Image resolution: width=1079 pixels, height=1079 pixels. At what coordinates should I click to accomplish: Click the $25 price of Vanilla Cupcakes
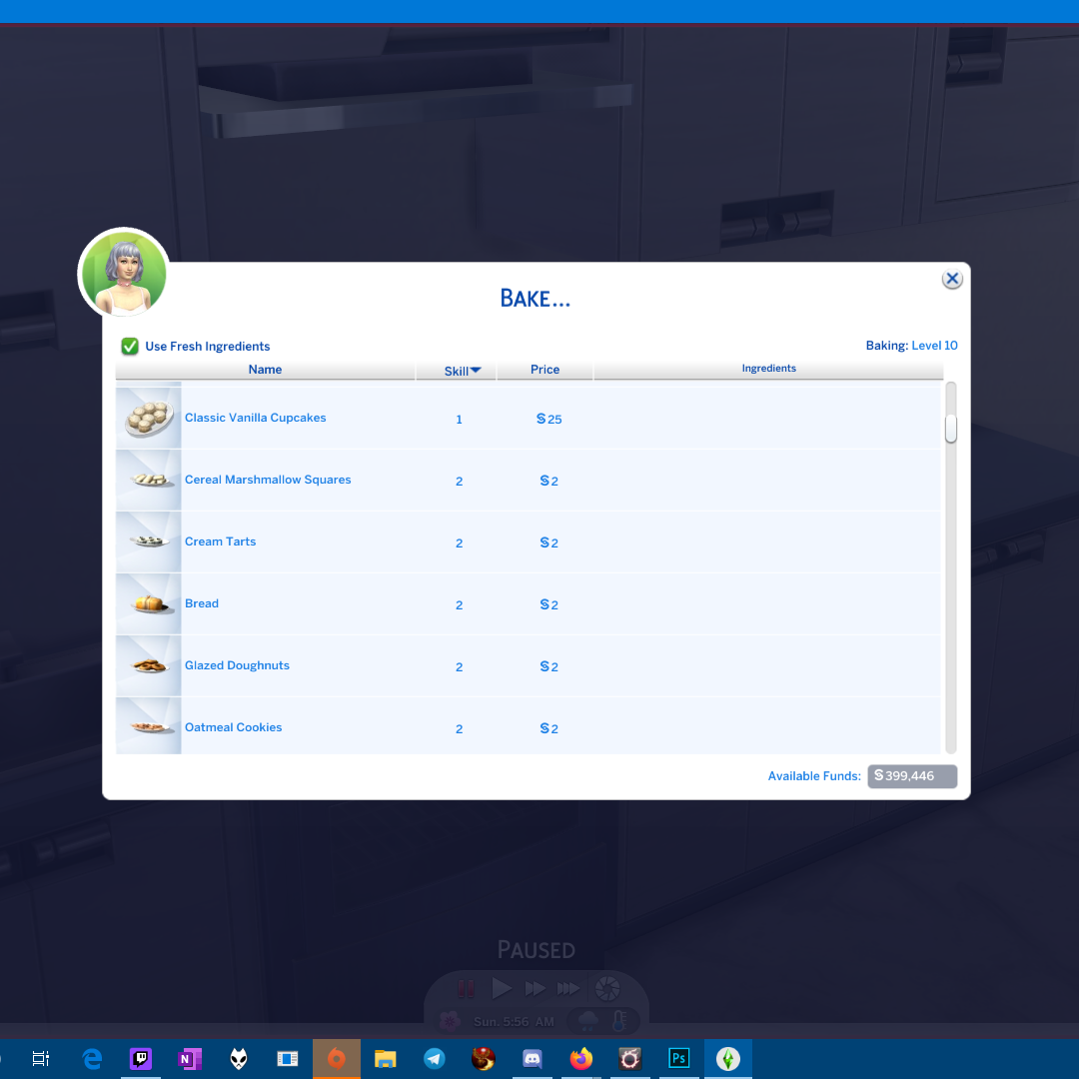click(549, 419)
